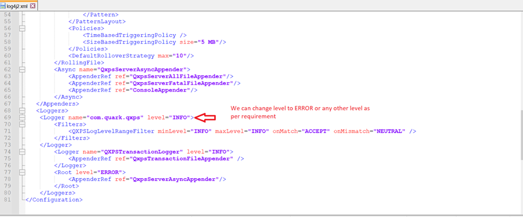The width and height of the screenshot is (523, 217).
Task: Click closing </Loggers> tag on line 80
Action: pos(57,193)
